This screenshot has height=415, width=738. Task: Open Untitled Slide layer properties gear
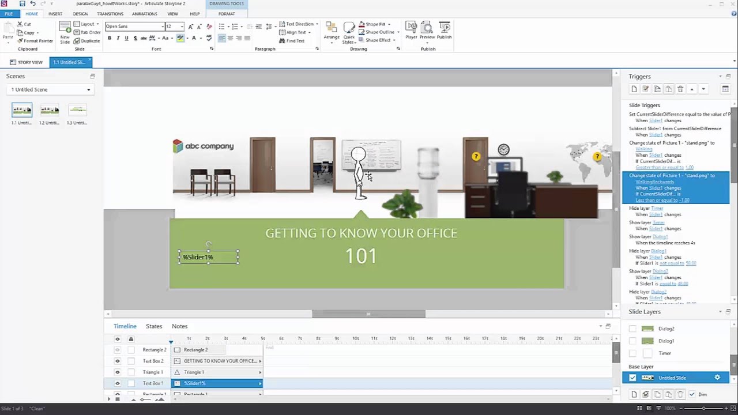tap(717, 378)
